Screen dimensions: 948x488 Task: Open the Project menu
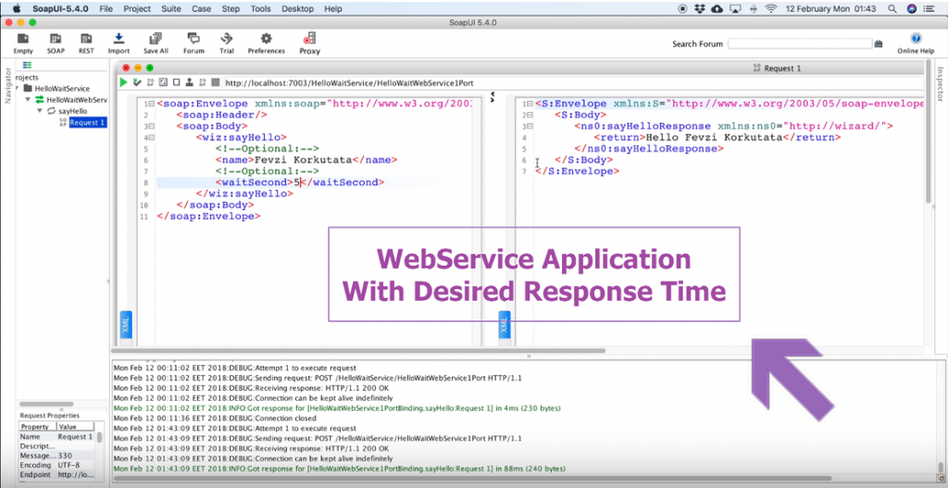pyautogui.click(x=137, y=9)
